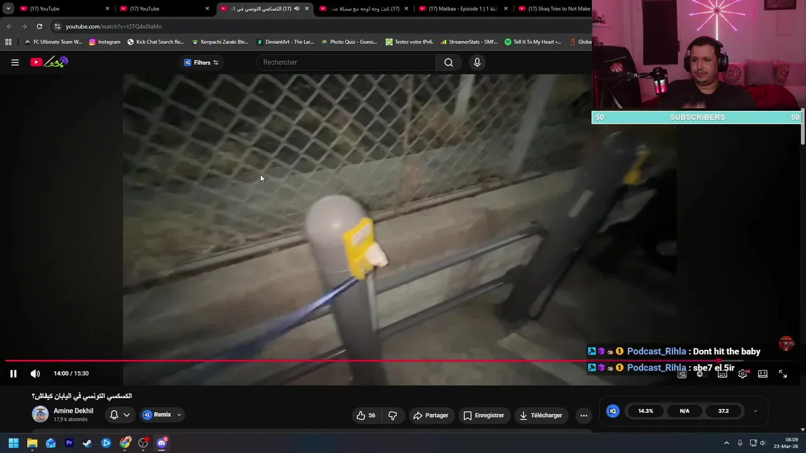Expand the IQ stats panel chevron
This screenshot has height=453, width=806.
click(x=755, y=411)
